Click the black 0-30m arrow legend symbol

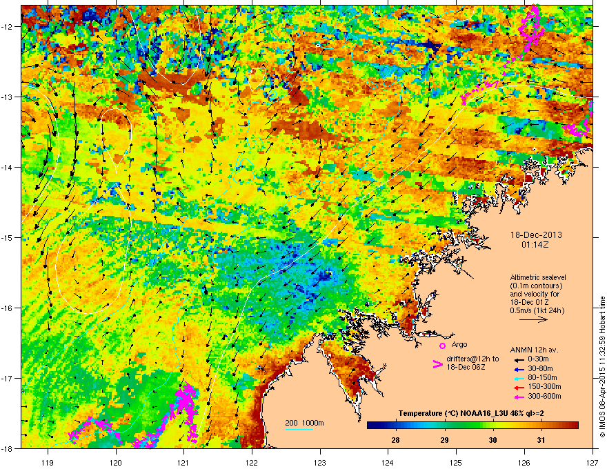tap(519, 359)
